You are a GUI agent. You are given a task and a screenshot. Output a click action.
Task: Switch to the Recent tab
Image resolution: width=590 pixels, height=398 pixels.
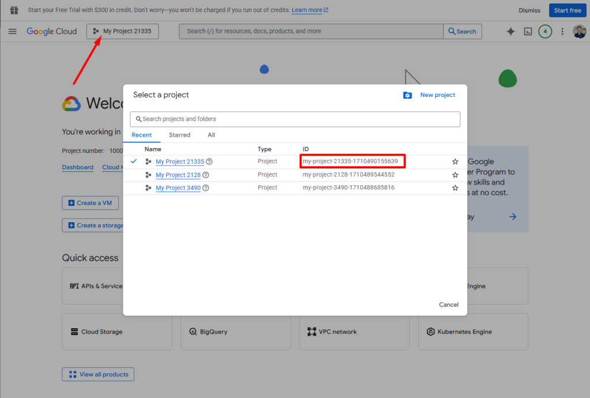pyautogui.click(x=142, y=135)
